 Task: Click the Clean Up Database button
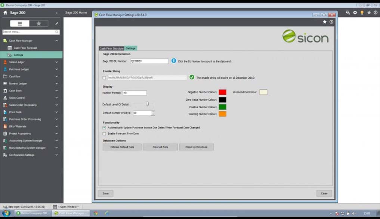(196, 147)
